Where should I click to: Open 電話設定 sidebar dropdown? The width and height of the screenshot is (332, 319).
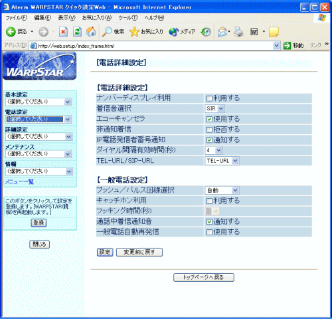pos(39,119)
